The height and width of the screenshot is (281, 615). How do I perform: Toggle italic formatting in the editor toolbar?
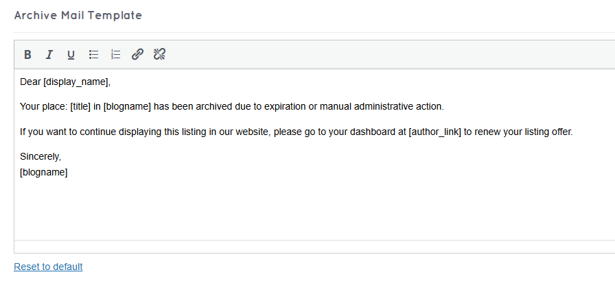point(49,55)
